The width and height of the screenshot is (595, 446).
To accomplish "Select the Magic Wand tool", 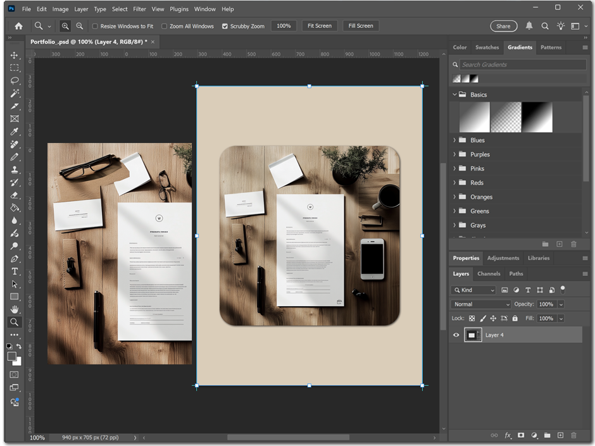I will (x=14, y=93).
